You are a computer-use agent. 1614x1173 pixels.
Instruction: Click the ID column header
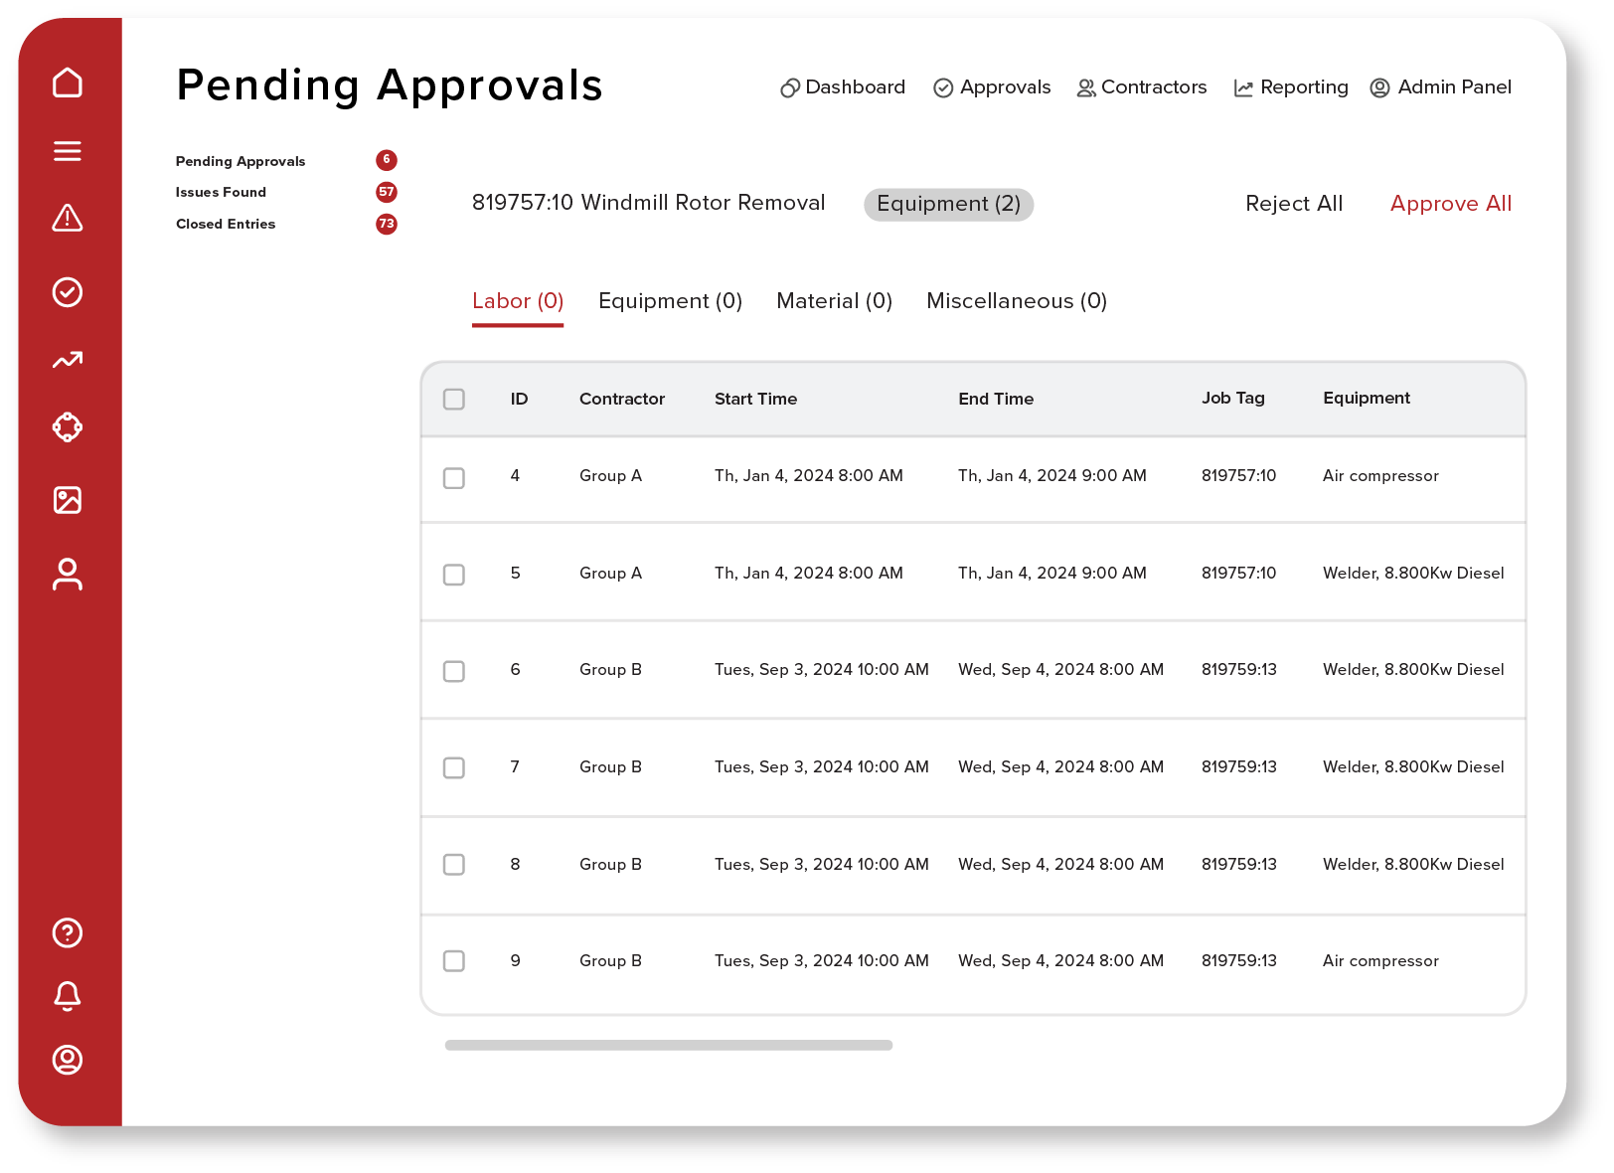coord(519,400)
